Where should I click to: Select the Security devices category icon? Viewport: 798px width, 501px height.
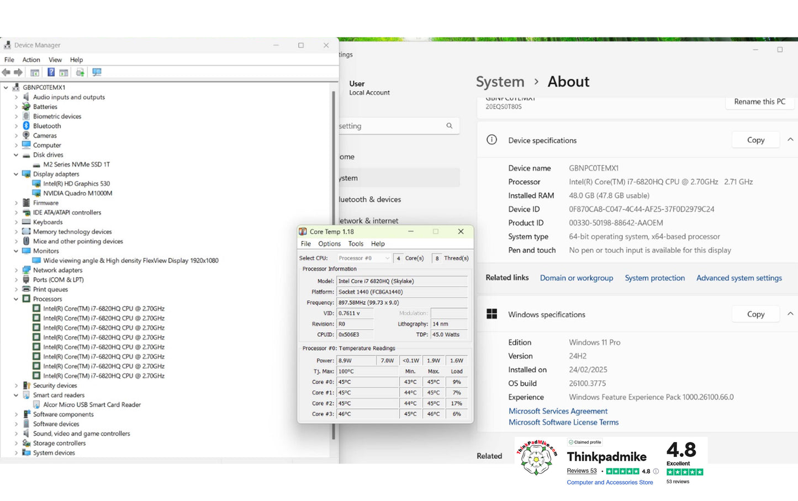tap(26, 386)
